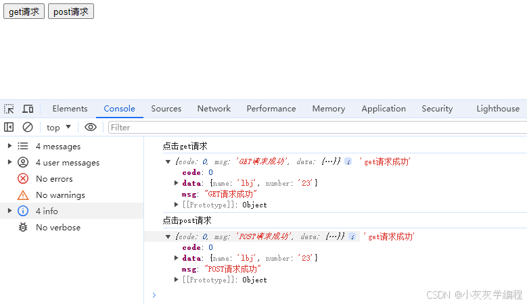Image resolution: width=527 pixels, height=304 pixels.
Task: Switch to the Elements tab
Action: click(70, 109)
